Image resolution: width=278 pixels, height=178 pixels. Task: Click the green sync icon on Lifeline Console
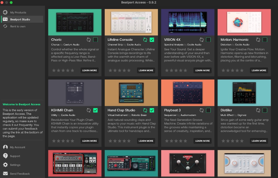point(145,40)
